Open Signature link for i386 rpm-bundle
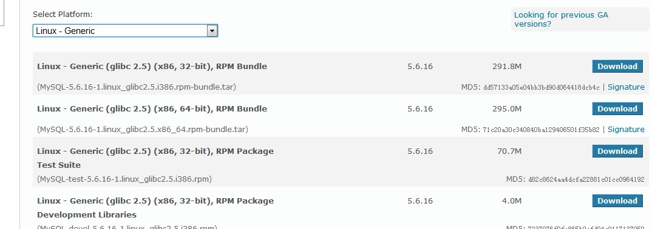The height and width of the screenshot is (229, 652). [626, 87]
